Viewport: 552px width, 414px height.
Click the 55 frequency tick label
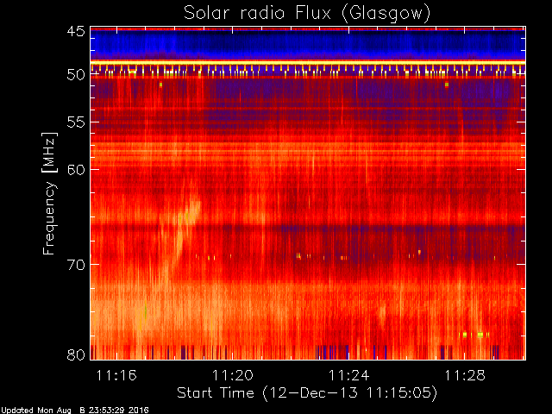click(x=76, y=122)
